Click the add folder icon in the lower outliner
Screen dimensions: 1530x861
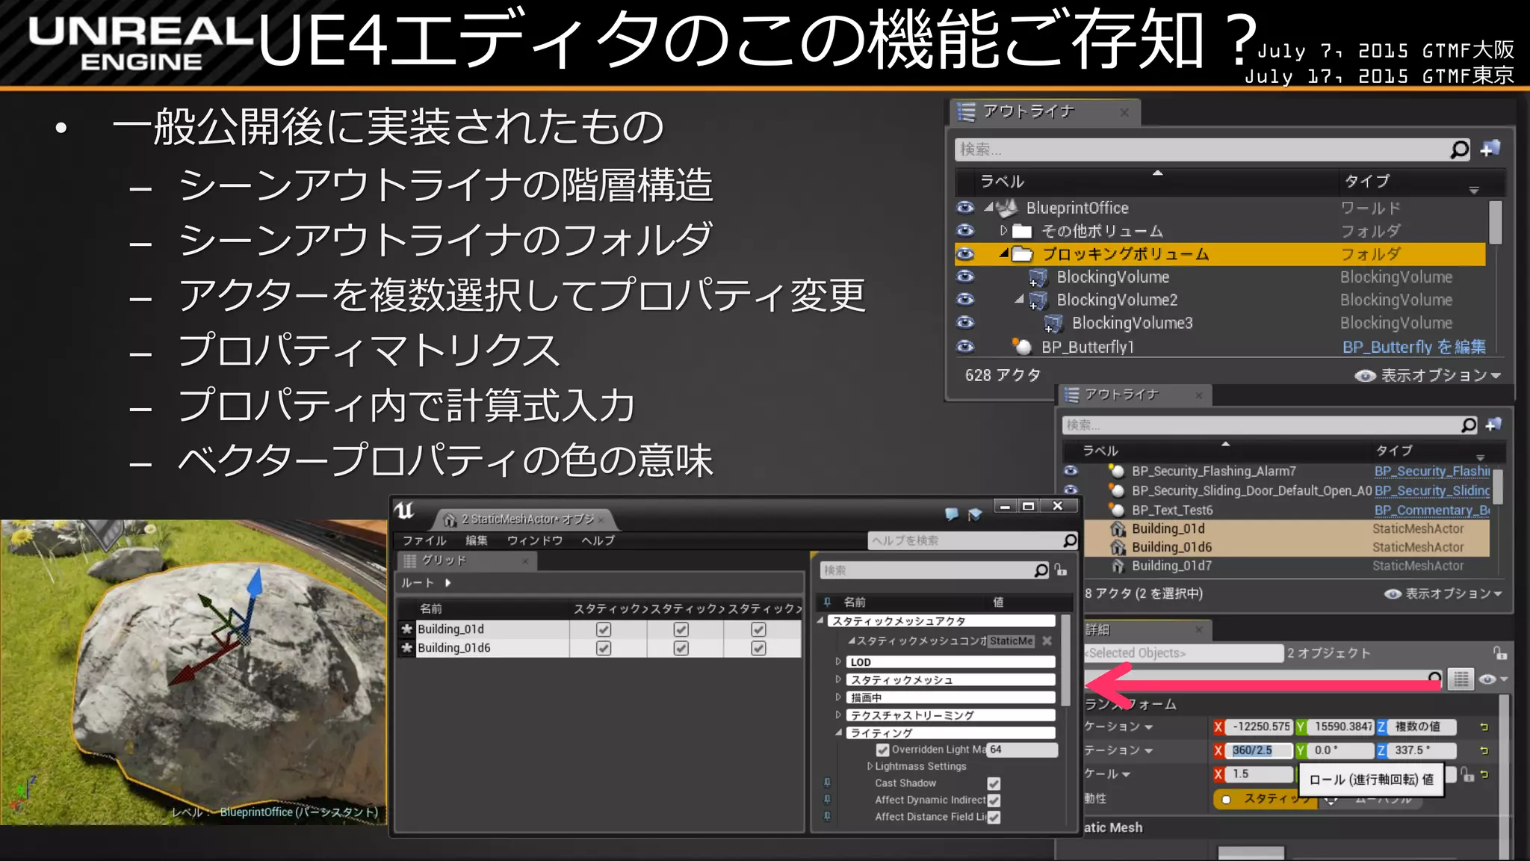point(1493,425)
